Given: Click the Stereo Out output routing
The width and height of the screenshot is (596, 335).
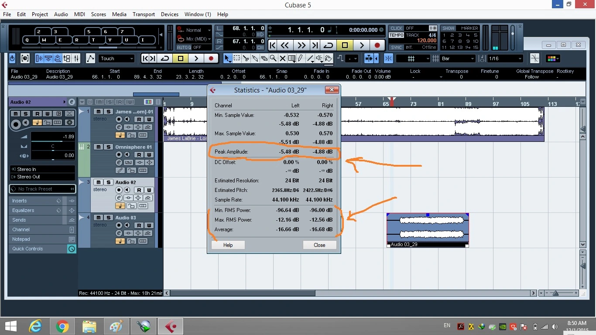Looking at the screenshot, I should (42, 177).
